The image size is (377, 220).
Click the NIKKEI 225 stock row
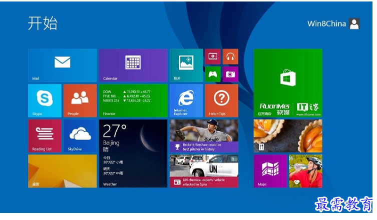127,100
